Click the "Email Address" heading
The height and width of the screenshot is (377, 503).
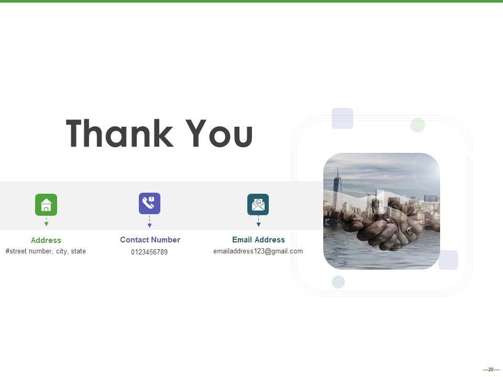[x=258, y=240]
